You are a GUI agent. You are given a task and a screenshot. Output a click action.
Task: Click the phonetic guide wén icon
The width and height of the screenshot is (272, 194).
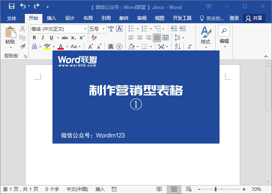point(111,29)
